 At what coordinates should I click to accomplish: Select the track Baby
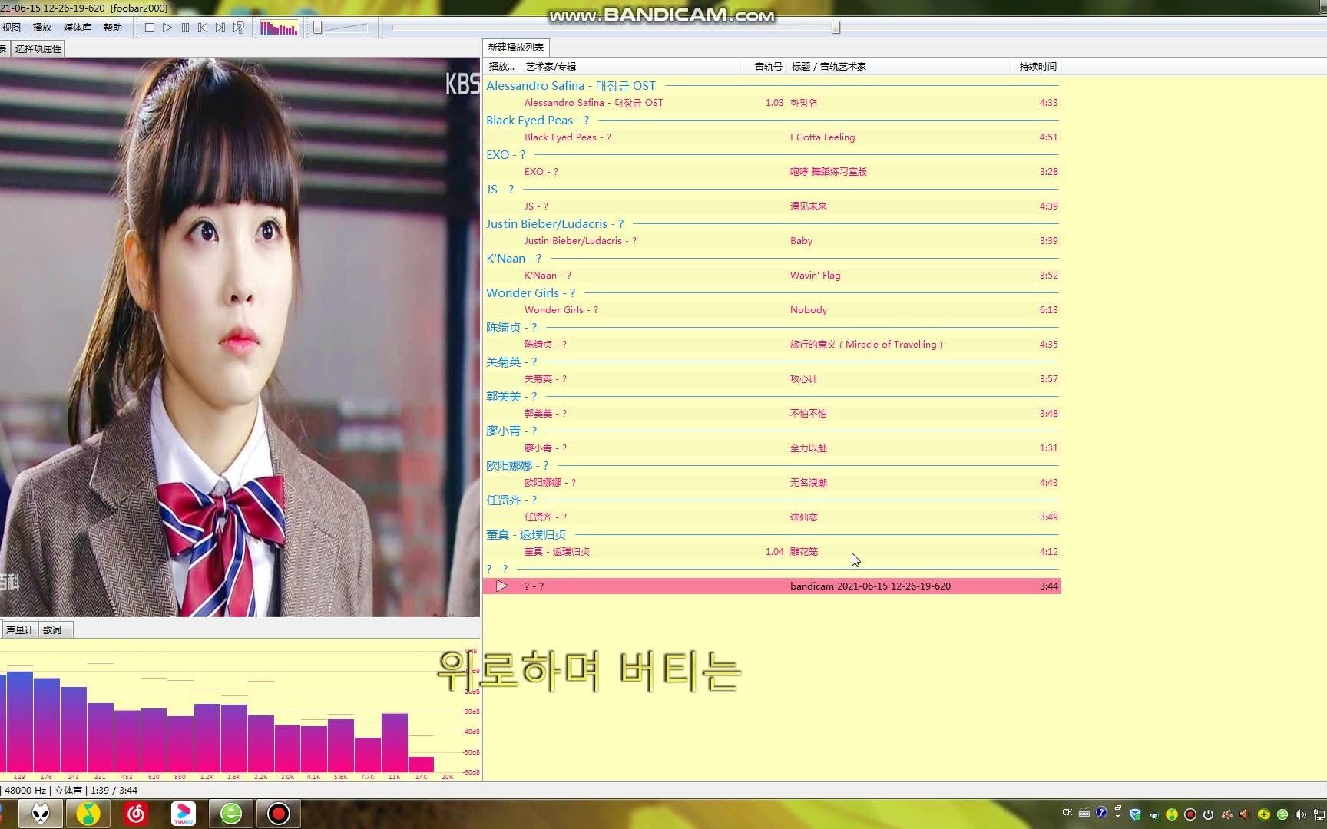click(x=772, y=241)
